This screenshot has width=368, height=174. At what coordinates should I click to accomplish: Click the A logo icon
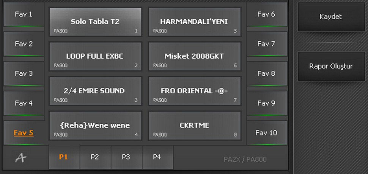click(21, 159)
